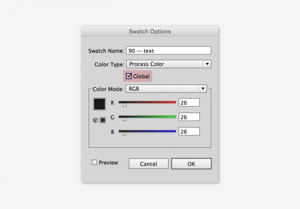
Task: Click the G slider handle
Action: (x=124, y=119)
